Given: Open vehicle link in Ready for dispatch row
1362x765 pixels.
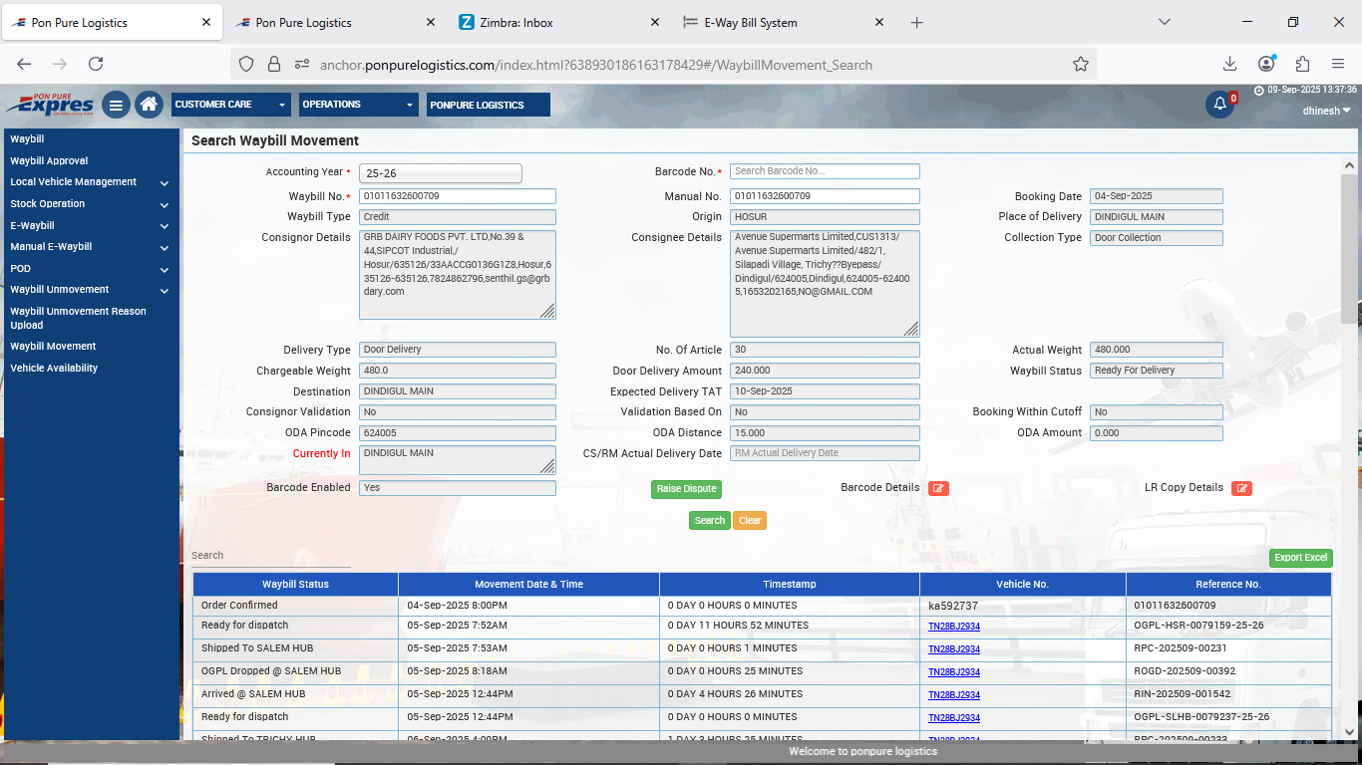Looking at the screenshot, I should click(954, 627).
